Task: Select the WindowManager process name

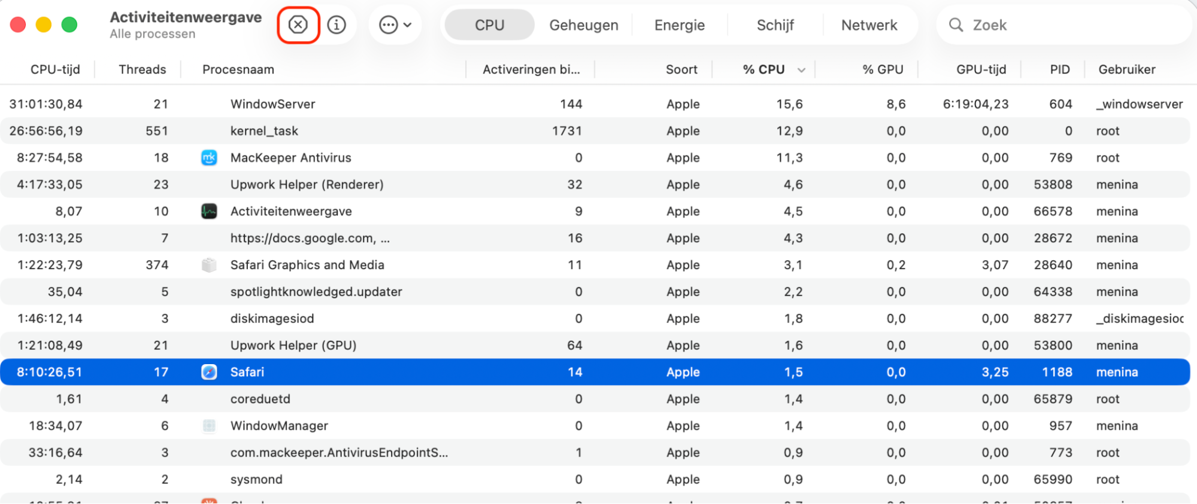Action: [279, 426]
